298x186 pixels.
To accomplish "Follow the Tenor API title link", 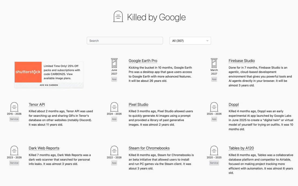I will click(37, 104).
